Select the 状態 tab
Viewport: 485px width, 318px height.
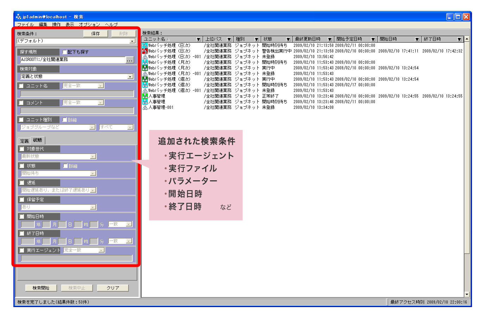38,140
